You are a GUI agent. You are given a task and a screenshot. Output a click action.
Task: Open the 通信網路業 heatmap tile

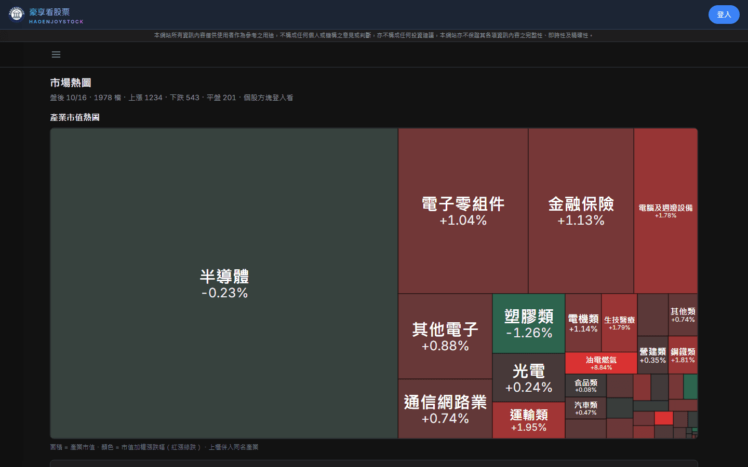445,409
